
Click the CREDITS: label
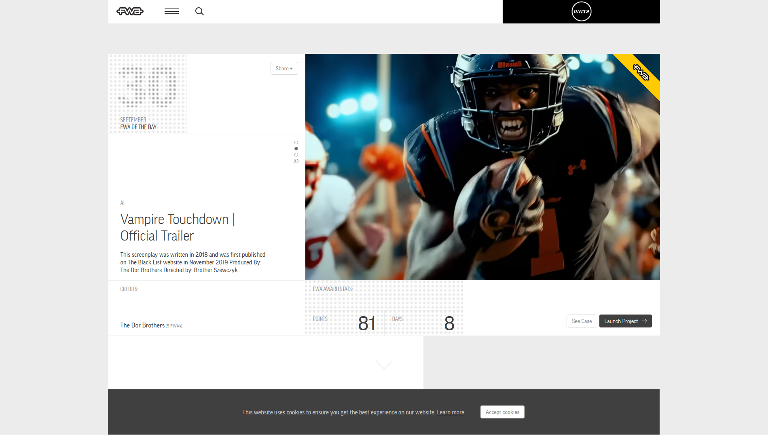[129, 289]
